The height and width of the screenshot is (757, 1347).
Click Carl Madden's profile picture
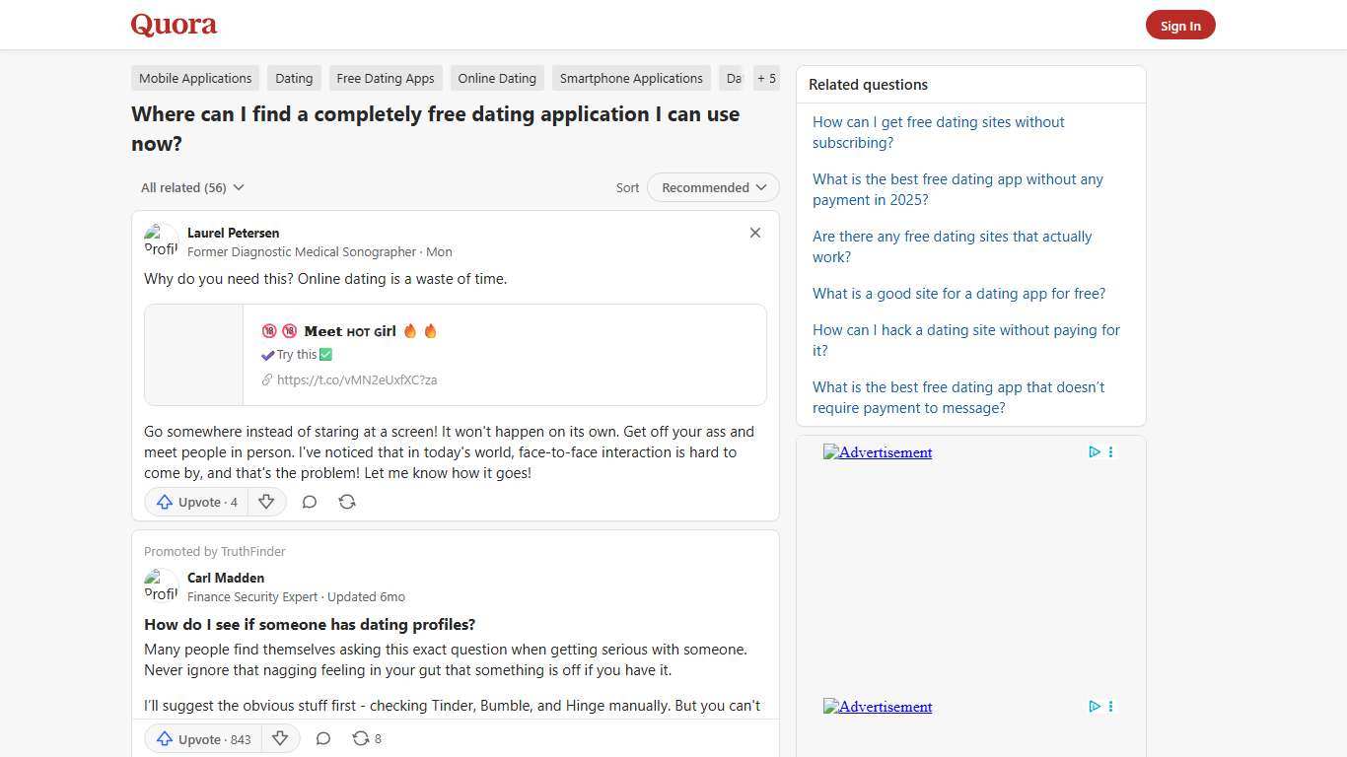161,585
